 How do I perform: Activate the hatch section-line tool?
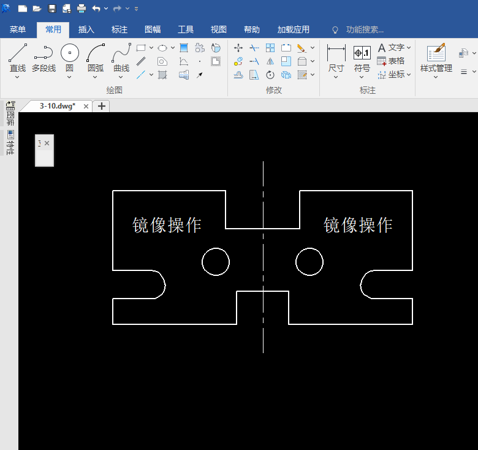pos(162,75)
